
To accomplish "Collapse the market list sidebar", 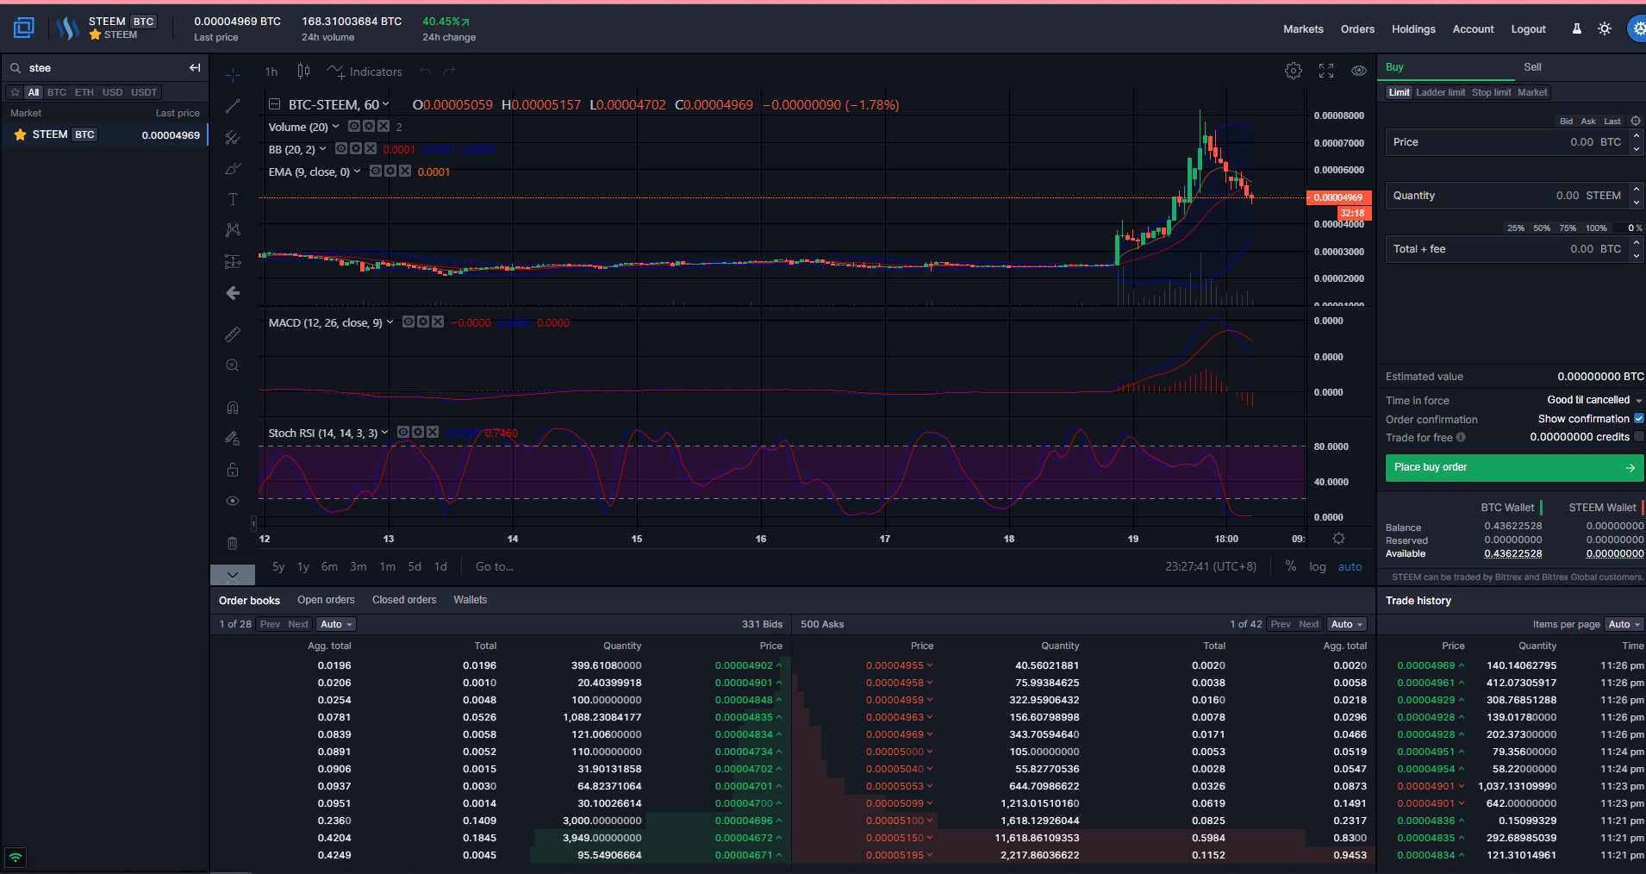I will 195,67.
